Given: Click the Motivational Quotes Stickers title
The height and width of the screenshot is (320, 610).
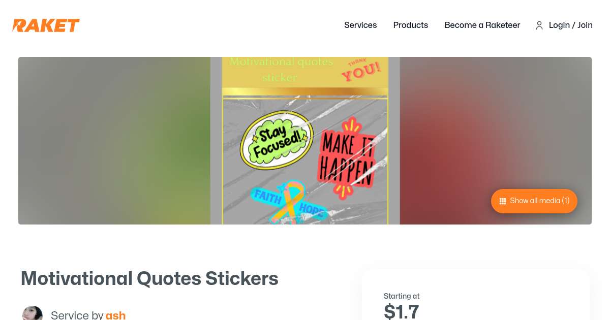Looking at the screenshot, I should click(x=149, y=278).
